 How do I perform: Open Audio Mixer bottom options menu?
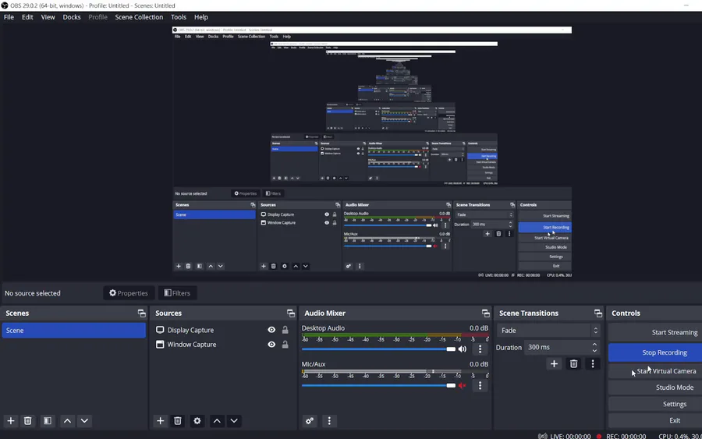tap(329, 420)
